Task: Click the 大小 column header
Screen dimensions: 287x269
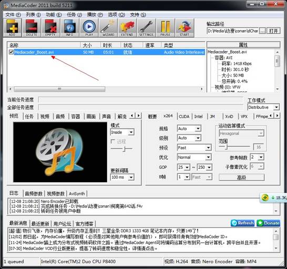Action: point(90,45)
